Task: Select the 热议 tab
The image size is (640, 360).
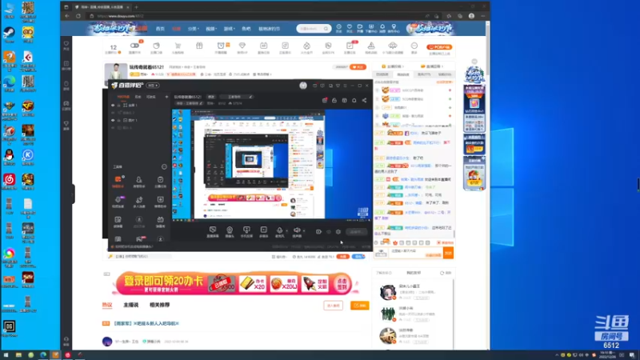Action: [x=107, y=305]
